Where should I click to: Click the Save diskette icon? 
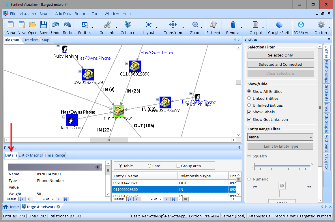click(44, 25)
